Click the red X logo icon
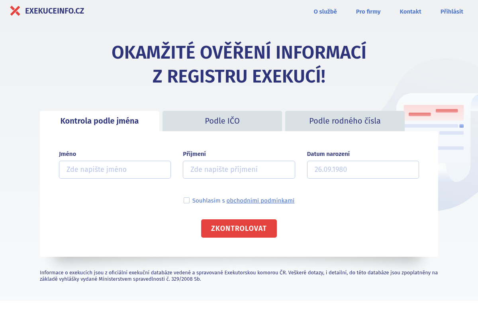The width and height of the screenshot is (478, 319). (x=15, y=11)
